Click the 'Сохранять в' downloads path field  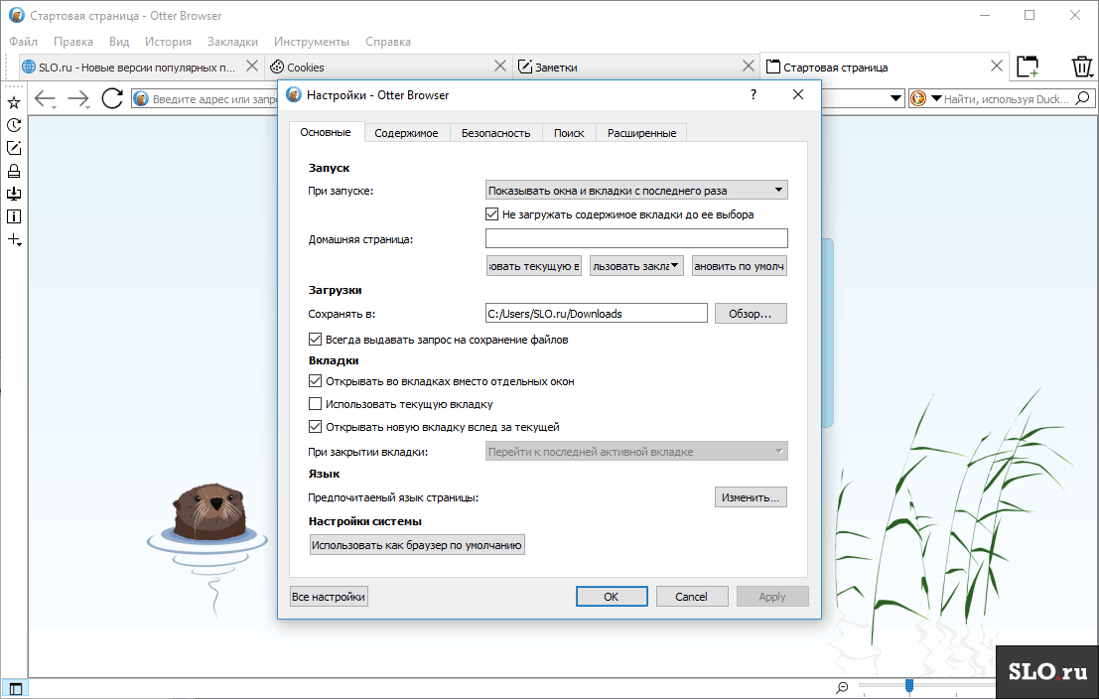click(597, 314)
